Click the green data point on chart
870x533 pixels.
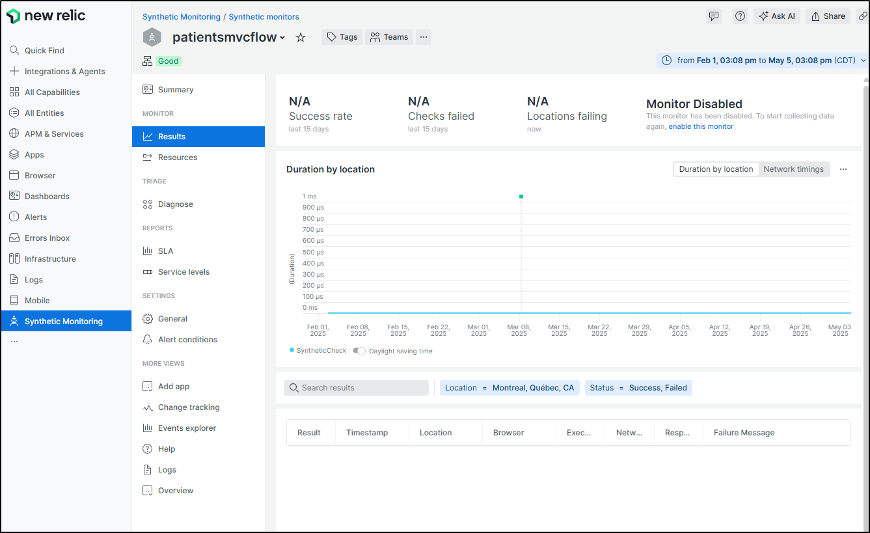point(521,196)
